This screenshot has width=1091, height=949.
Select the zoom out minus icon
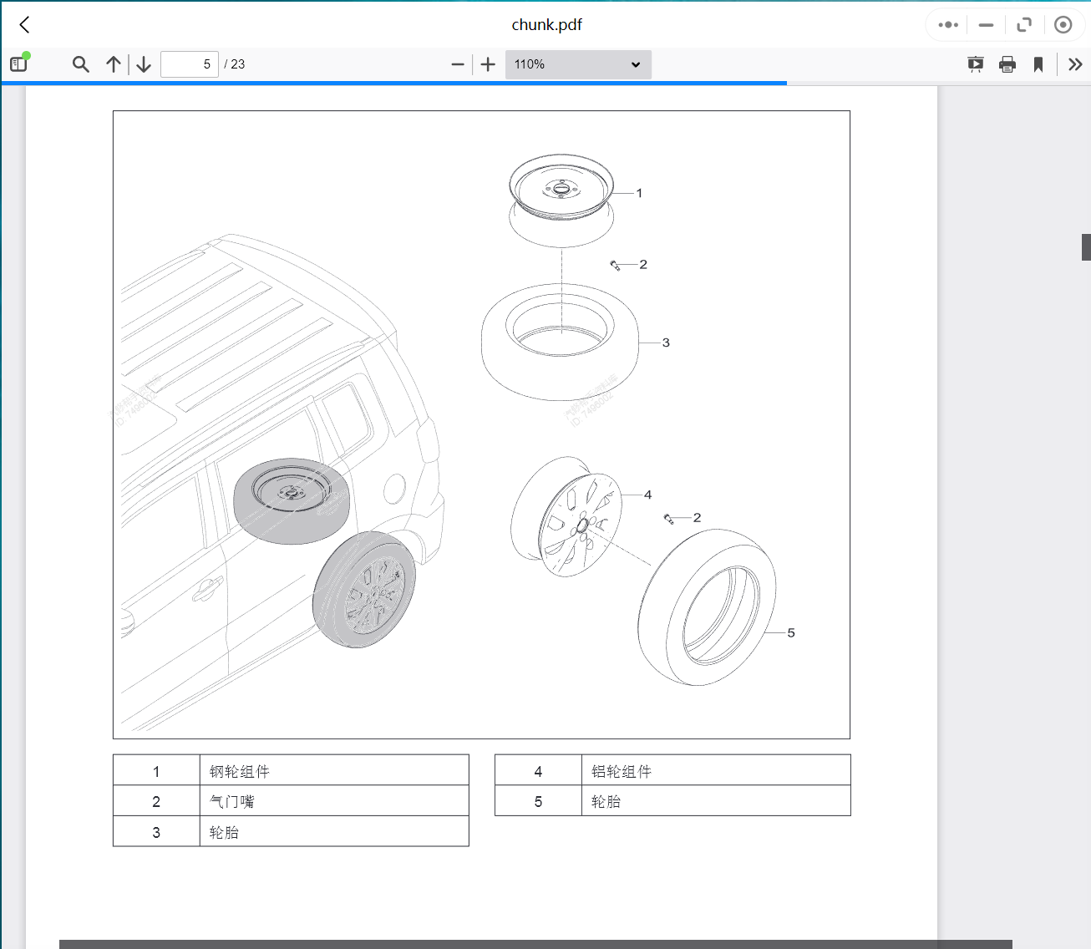tap(457, 63)
